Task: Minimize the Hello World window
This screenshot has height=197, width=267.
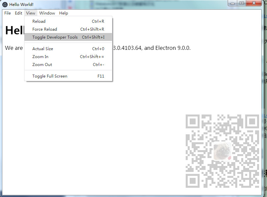Action: point(232,3)
